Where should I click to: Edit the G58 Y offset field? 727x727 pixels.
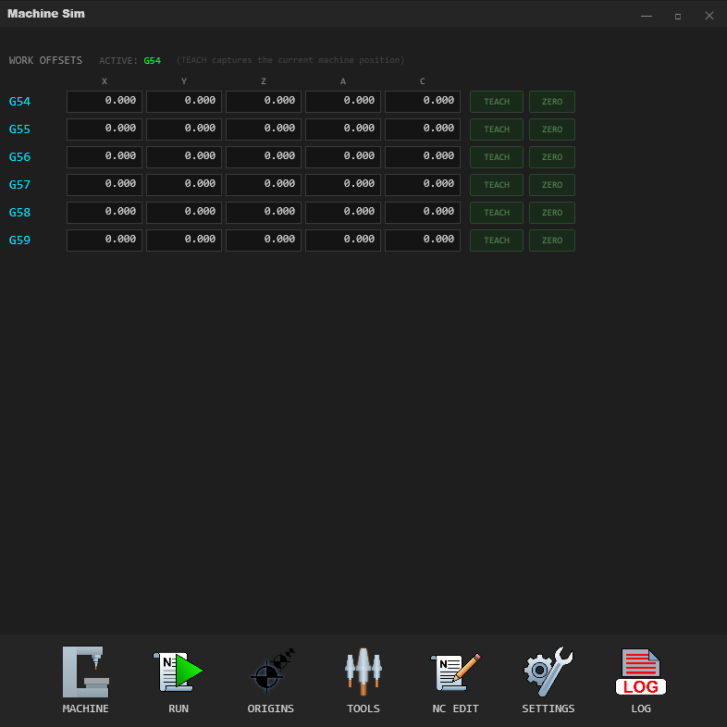(184, 213)
